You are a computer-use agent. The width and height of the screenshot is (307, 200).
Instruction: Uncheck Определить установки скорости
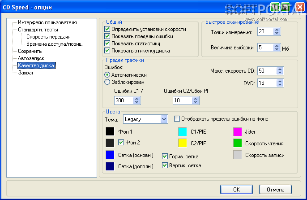coord(107,29)
